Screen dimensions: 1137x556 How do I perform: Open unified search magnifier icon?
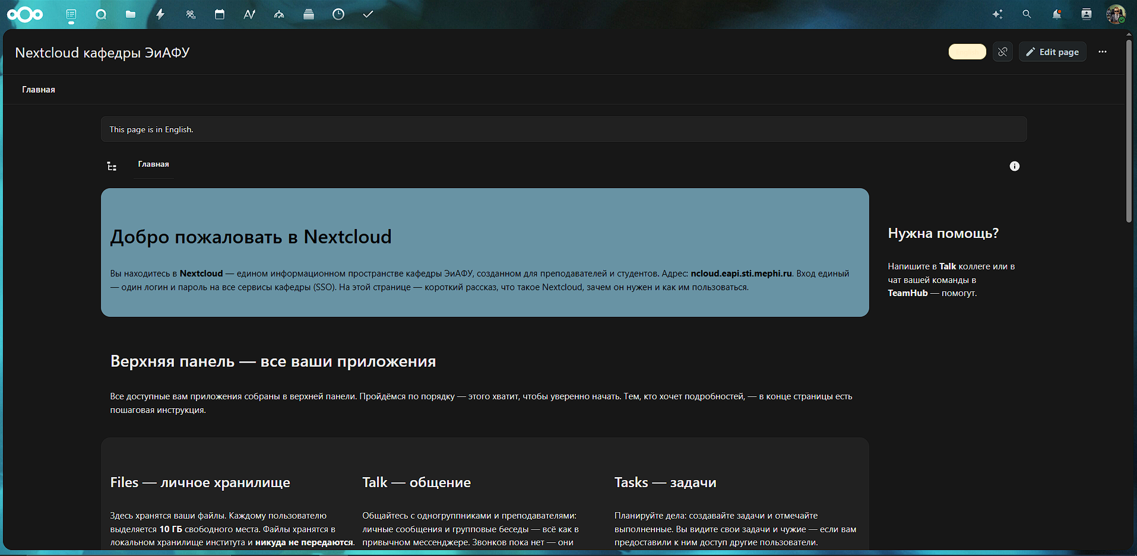point(1027,14)
